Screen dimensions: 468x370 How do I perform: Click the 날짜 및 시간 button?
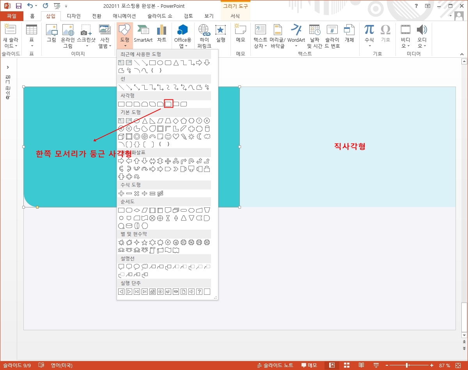click(315, 36)
